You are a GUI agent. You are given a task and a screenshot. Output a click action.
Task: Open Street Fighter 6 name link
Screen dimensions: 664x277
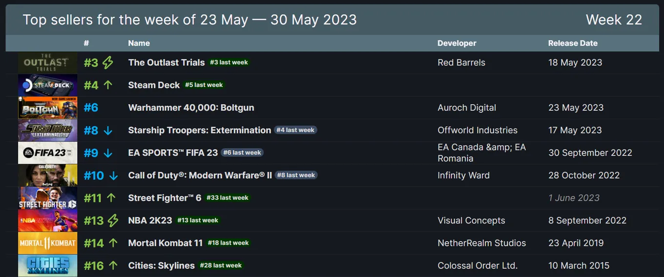[165, 198]
